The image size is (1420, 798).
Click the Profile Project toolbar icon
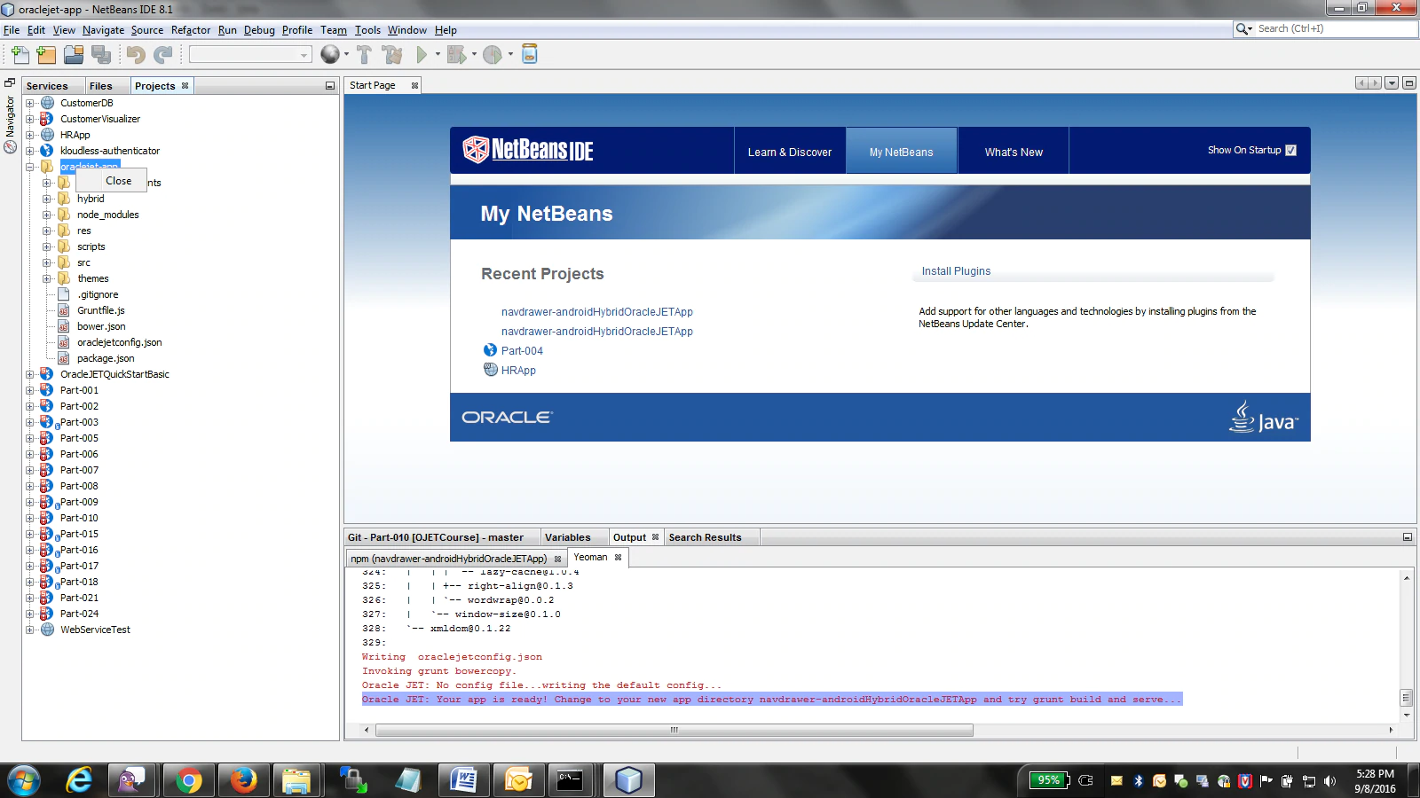[x=493, y=55]
